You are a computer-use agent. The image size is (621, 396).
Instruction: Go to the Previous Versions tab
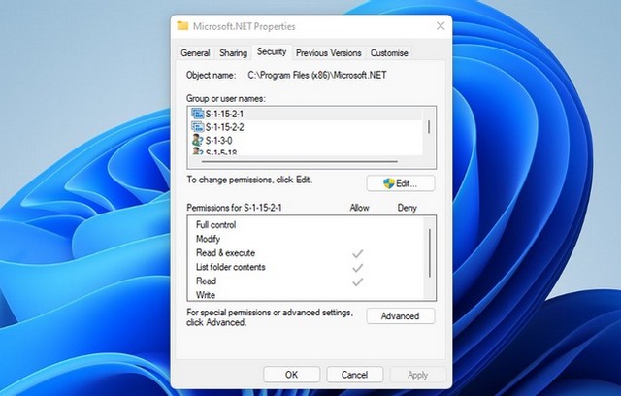(329, 53)
